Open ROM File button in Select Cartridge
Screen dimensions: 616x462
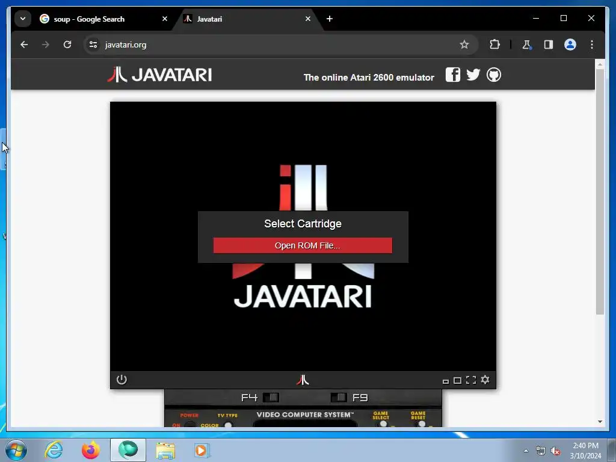[303, 245]
